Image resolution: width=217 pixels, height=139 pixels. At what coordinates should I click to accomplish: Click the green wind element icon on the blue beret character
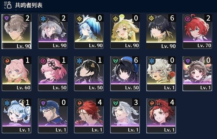115,61
